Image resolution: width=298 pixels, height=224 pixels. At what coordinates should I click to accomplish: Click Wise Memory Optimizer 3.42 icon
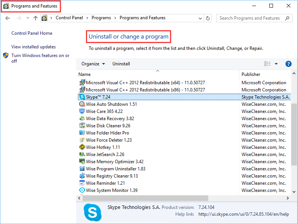pyautogui.click(x=82, y=162)
